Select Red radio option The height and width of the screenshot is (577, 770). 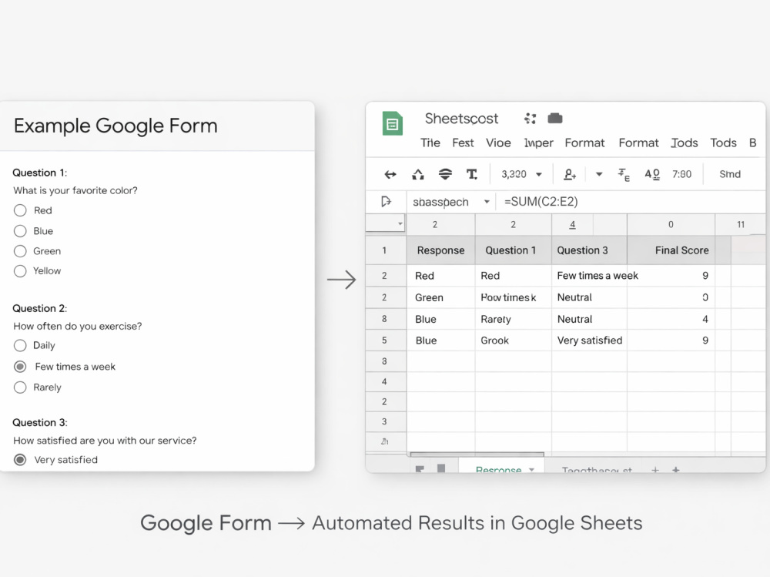click(x=20, y=210)
